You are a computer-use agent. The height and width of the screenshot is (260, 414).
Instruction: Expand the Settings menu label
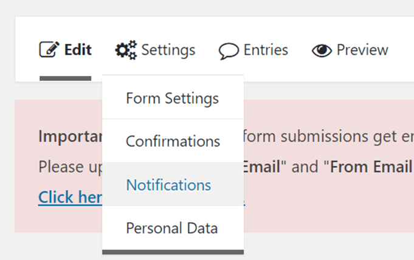pos(168,49)
